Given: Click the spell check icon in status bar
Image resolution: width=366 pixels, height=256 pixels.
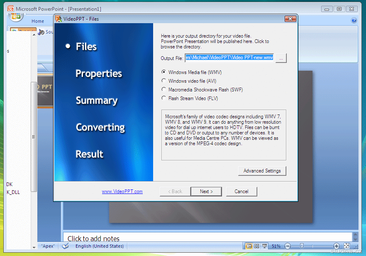Looking at the screenshot, I should point(65,246).
